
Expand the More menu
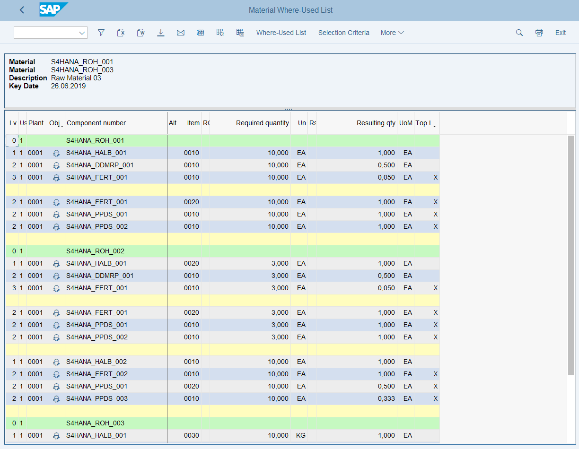click(392, 33)
